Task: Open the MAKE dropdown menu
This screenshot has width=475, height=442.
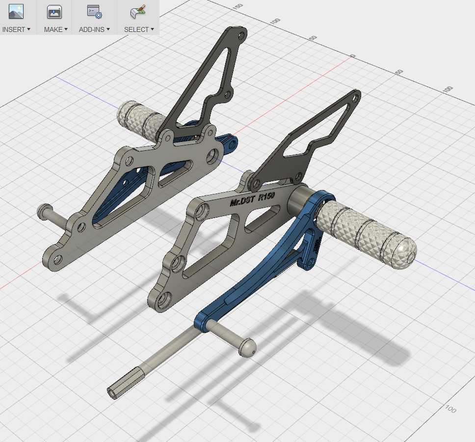Action: pyautogui.click(x=56, y=29)
